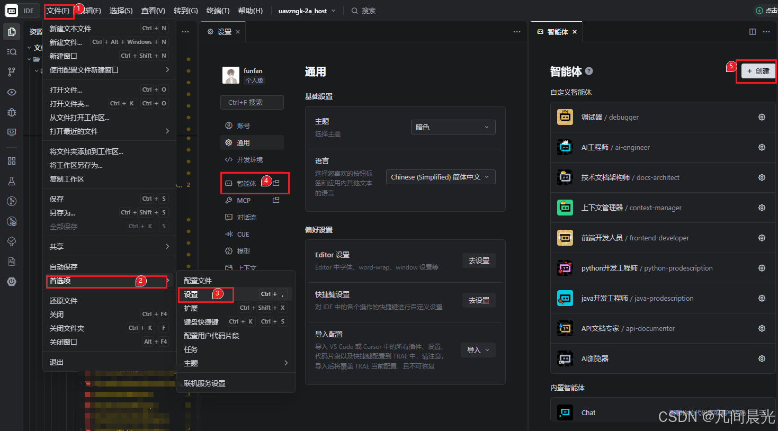Select 开发环境 in settings sidebar

(252, 159)
